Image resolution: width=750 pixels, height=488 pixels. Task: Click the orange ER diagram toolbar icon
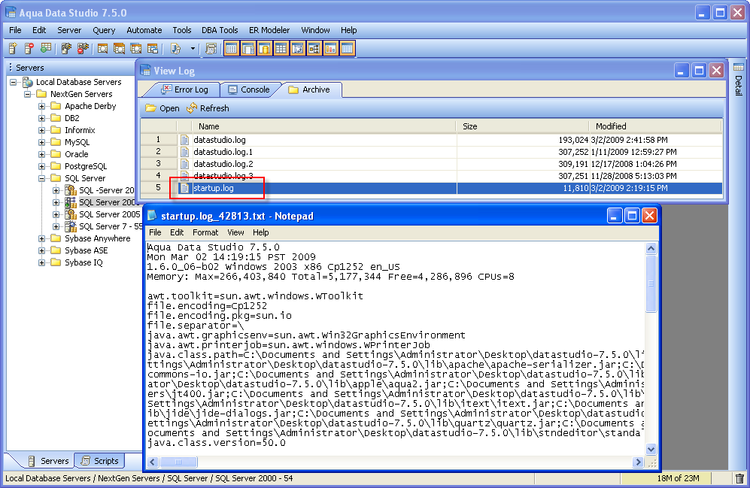tap(314, 48)
